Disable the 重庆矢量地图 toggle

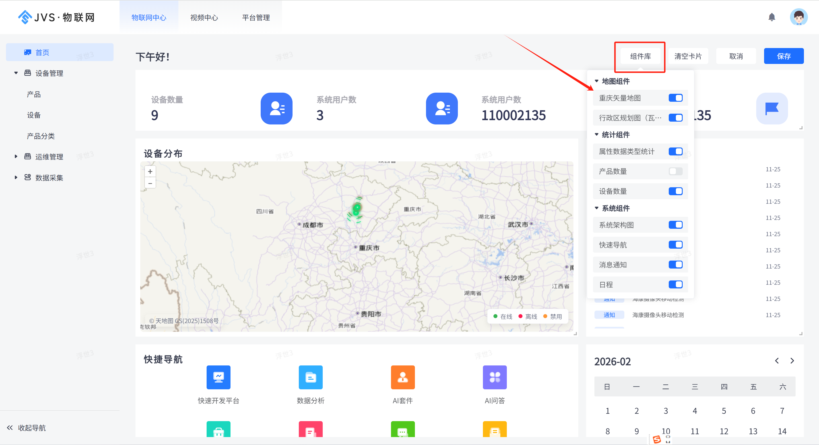675,98
